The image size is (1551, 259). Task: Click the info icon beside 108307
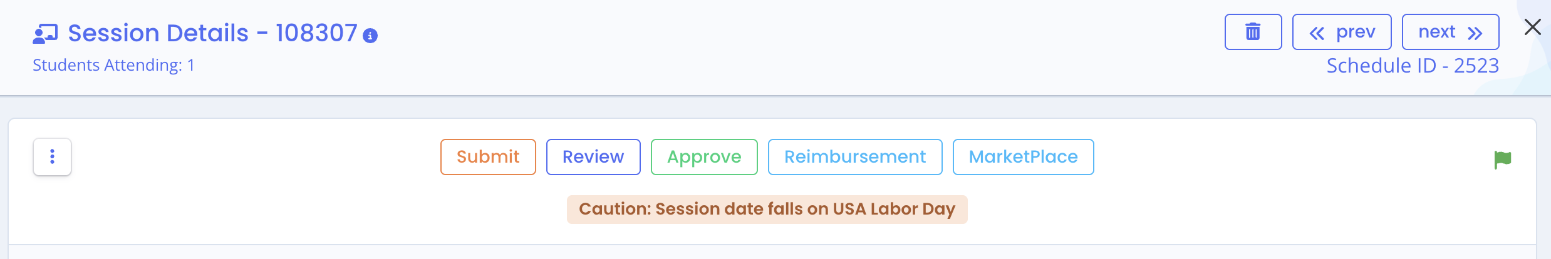click(x=370, y=36)
